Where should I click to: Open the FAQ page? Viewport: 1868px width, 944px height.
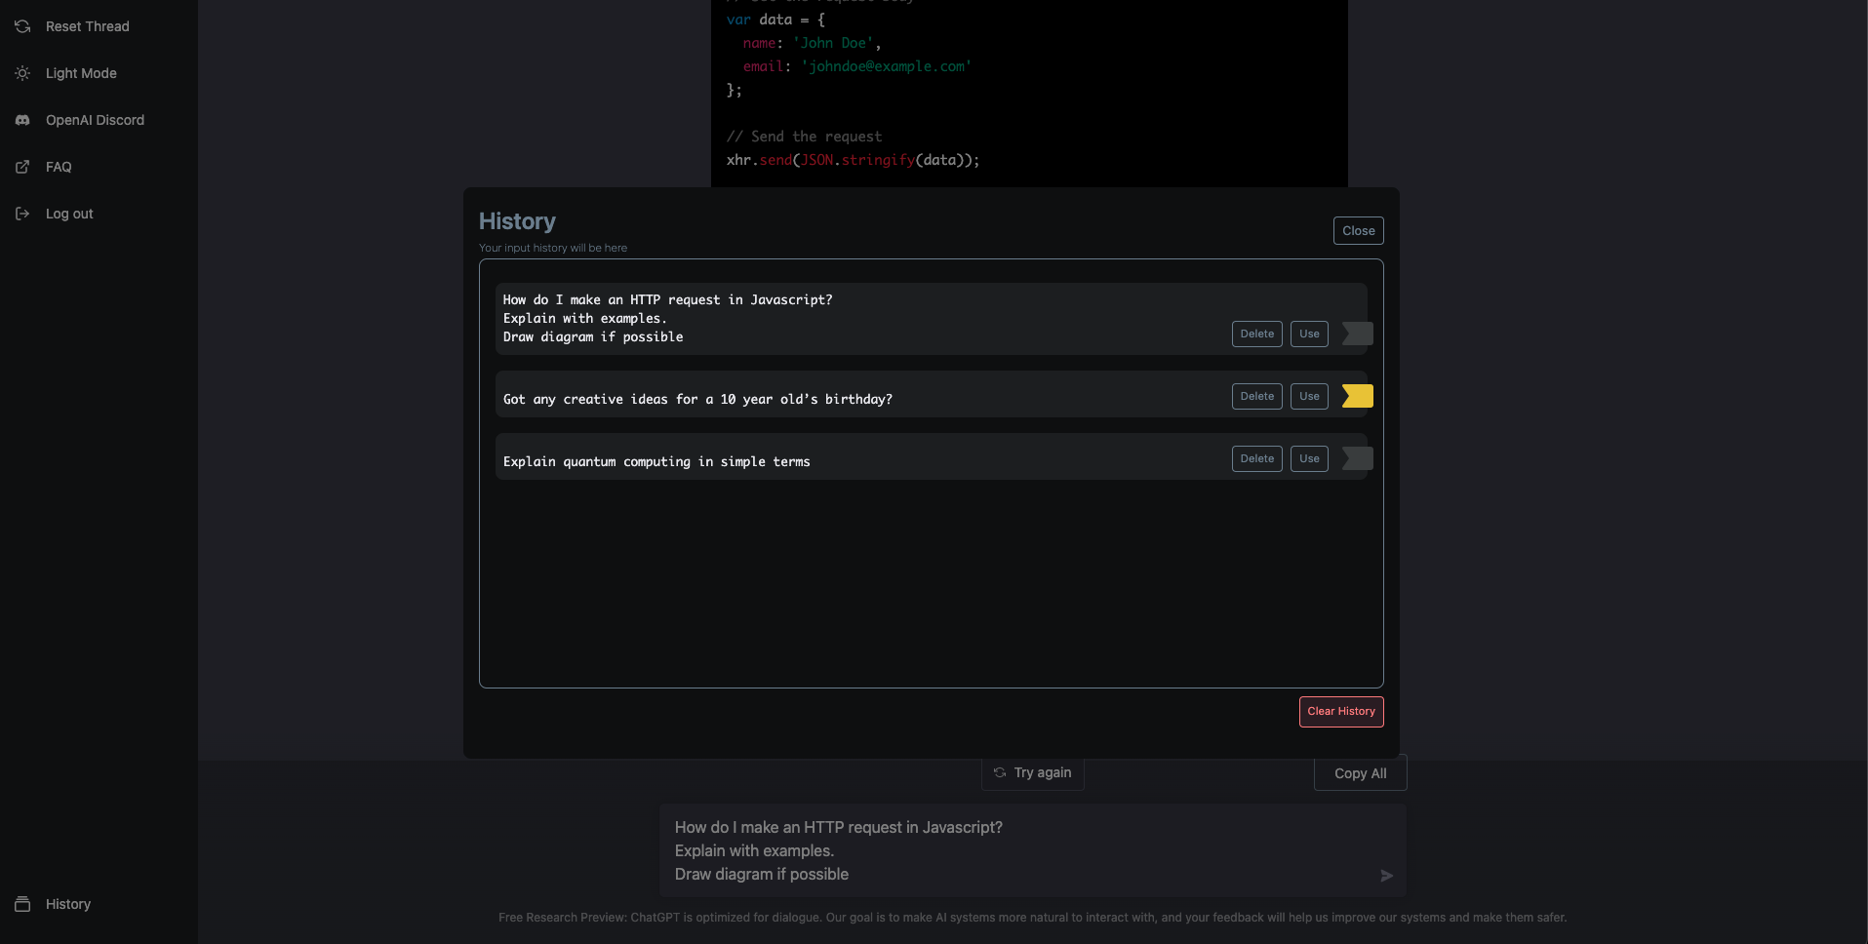coord(59,167)
